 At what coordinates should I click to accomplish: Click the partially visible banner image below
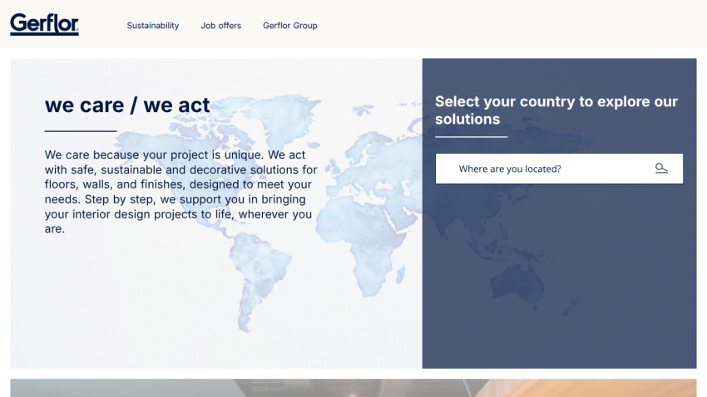point(353,388)
